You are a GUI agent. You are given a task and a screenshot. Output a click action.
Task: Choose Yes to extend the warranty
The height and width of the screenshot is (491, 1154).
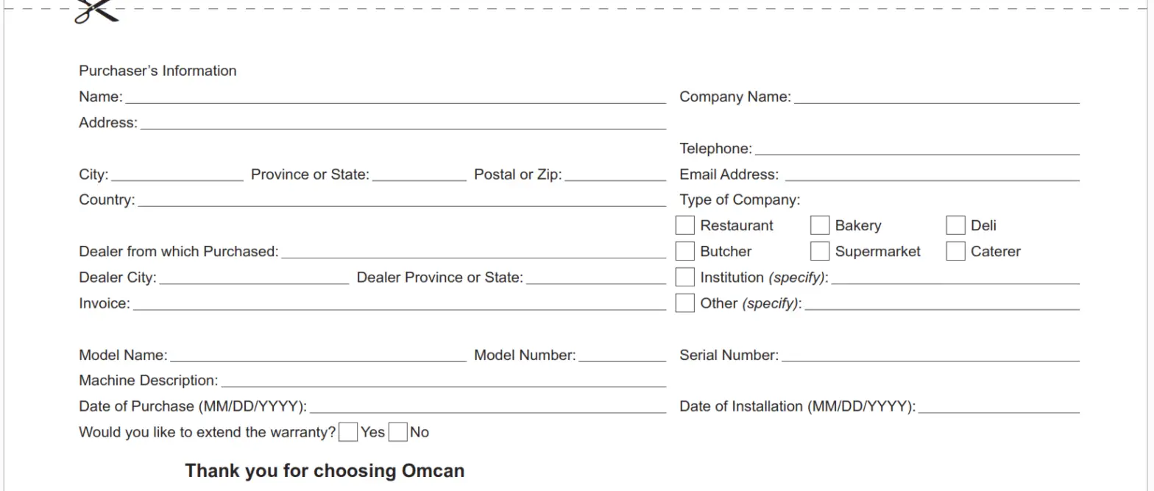click(348, 432)
